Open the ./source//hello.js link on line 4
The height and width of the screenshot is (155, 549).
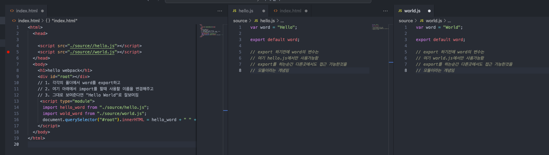click(x=92, y=46)
